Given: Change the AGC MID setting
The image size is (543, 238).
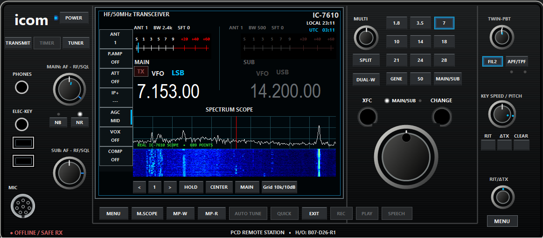Looking at the screenshot, I should (x=115, y=117).
